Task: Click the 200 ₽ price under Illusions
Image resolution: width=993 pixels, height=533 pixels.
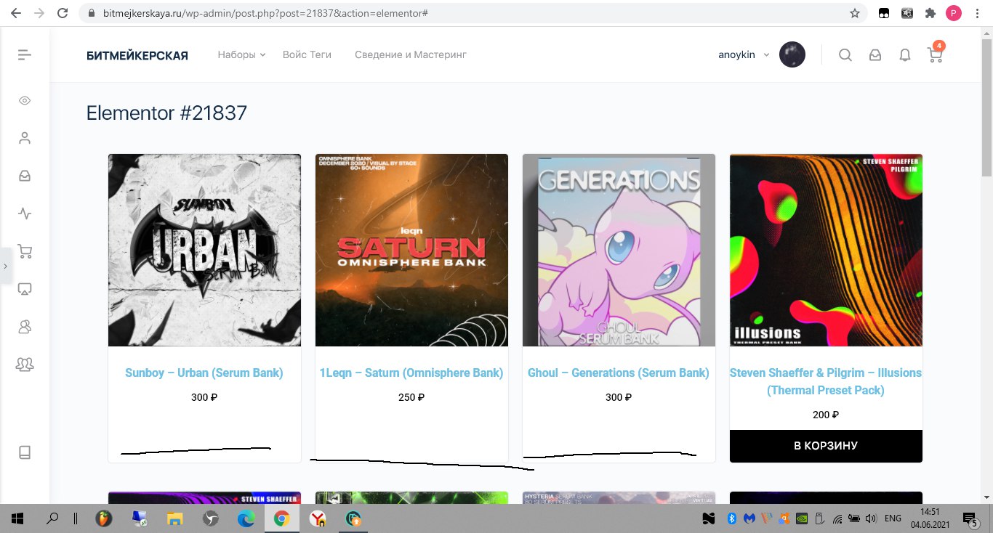Action: (826, 415)
